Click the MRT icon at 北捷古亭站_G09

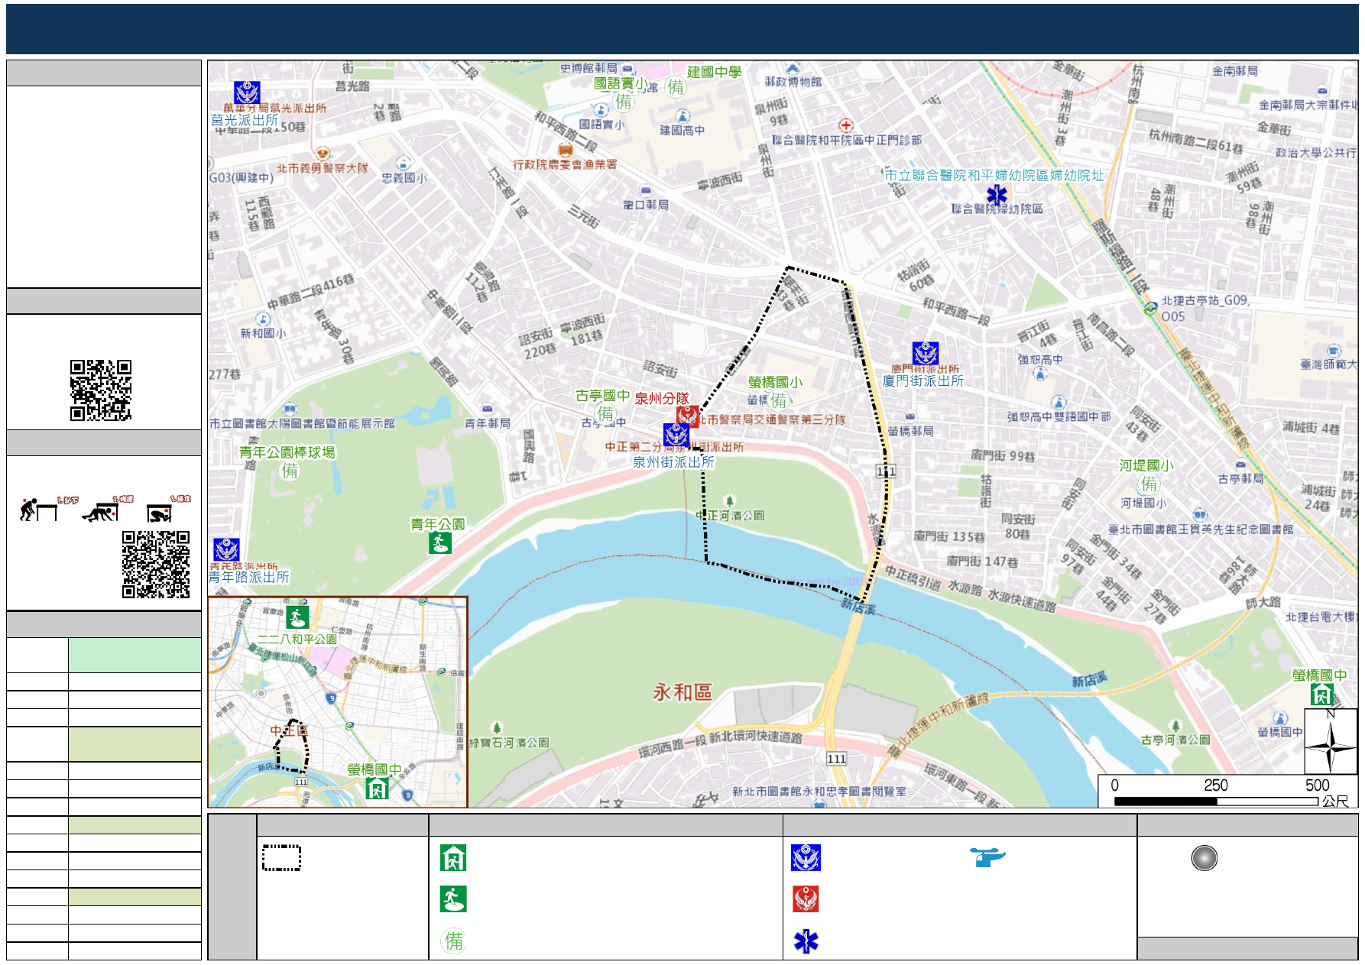pos(1150,309)
